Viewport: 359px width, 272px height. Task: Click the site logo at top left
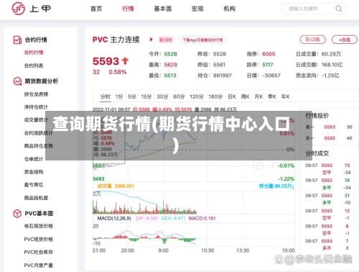click(x=31, y=9)
